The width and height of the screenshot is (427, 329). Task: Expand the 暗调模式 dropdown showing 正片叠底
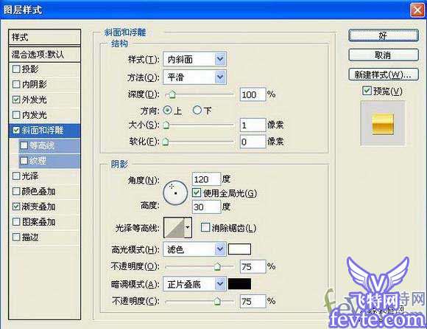coord(194,284)
